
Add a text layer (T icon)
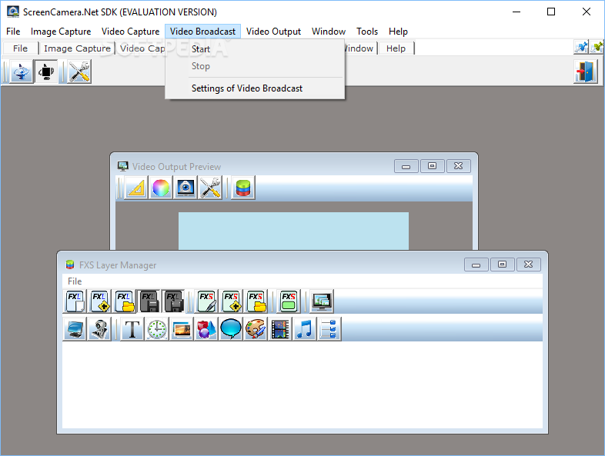coord(132,329)
